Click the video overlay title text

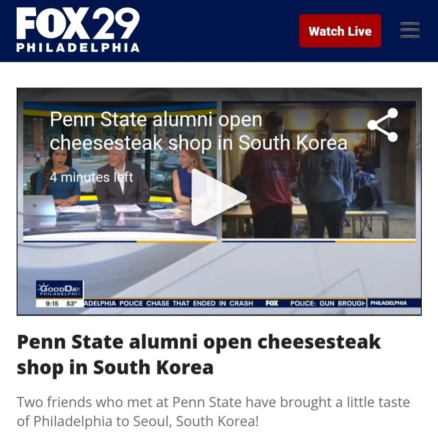pos(198,131)
